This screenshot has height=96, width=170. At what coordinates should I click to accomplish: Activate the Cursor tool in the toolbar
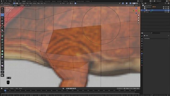click(2, 11)
